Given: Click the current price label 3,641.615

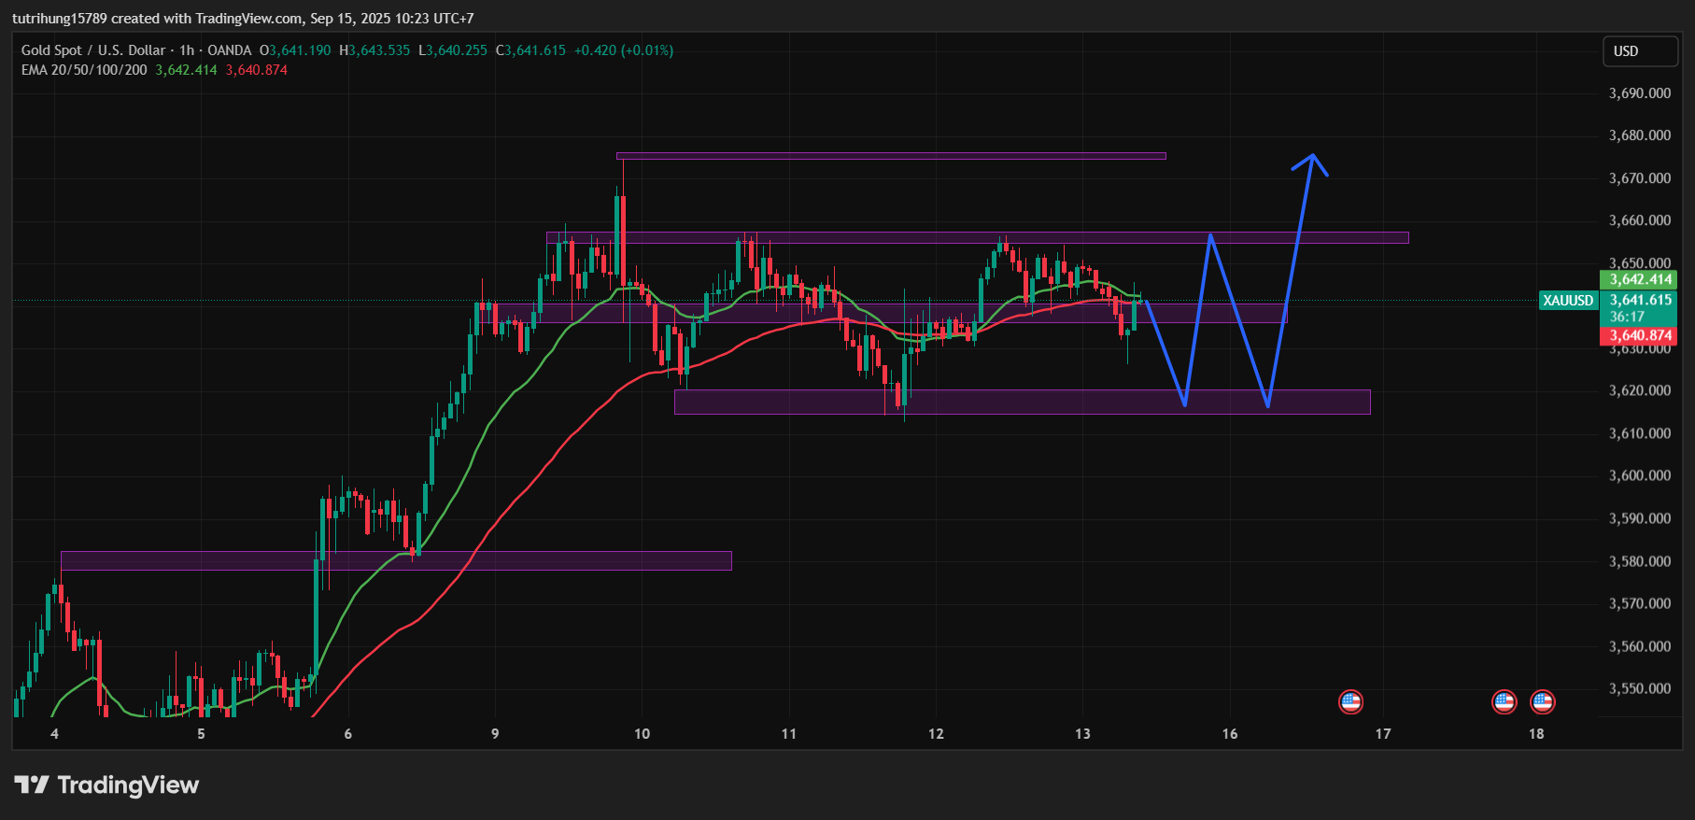Looking at the screenshot, I should click(x=1640, y=300).
